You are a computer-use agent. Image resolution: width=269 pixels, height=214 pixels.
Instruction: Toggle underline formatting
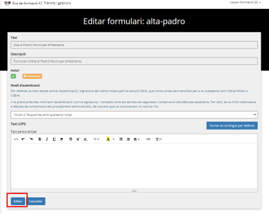[x=54, y=139]
